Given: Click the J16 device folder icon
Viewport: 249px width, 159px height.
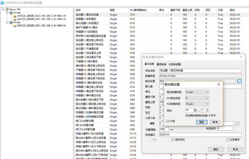Looking at the screenshot, I should (15, 19).
